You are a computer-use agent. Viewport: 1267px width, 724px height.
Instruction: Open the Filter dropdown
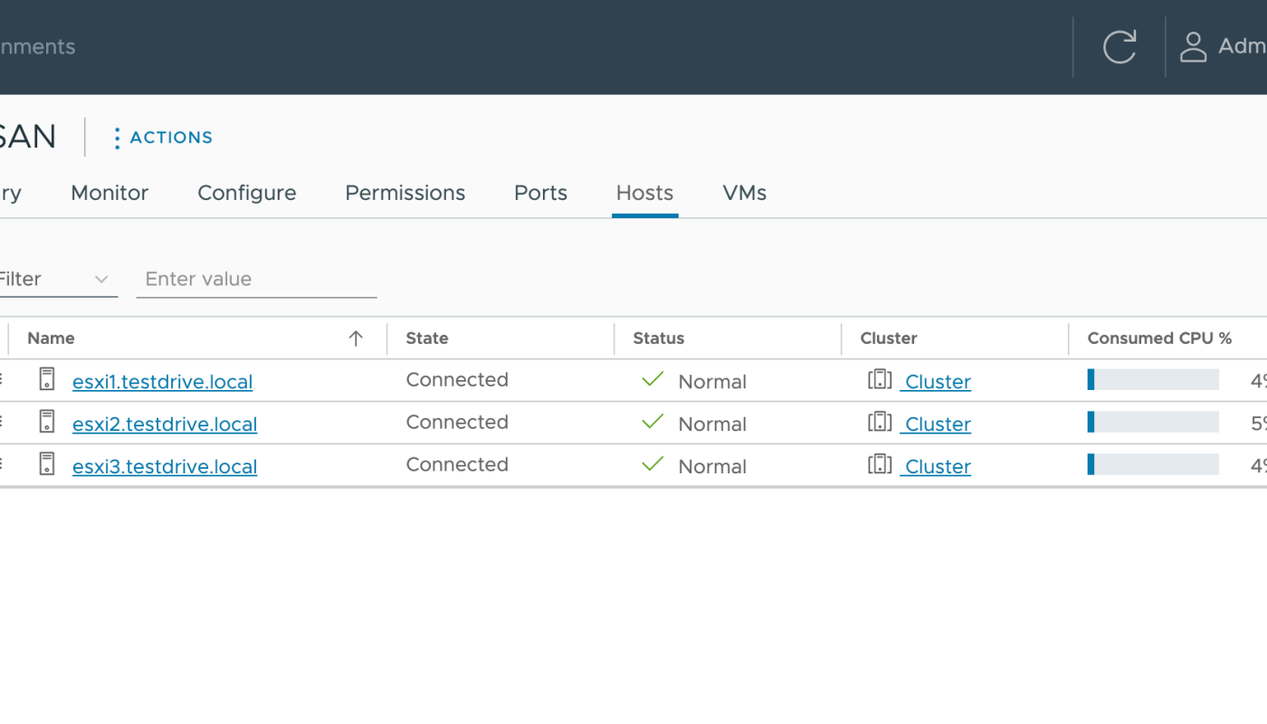click(56, 280)
